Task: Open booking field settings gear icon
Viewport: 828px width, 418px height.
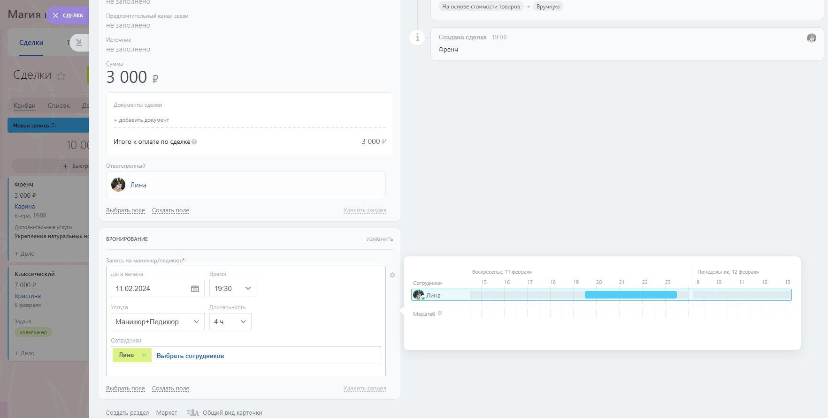Action: tap(392, 275)
